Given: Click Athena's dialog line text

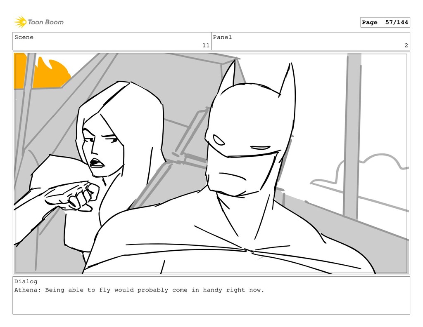Looking at the screenshot, I should point(139,290).
